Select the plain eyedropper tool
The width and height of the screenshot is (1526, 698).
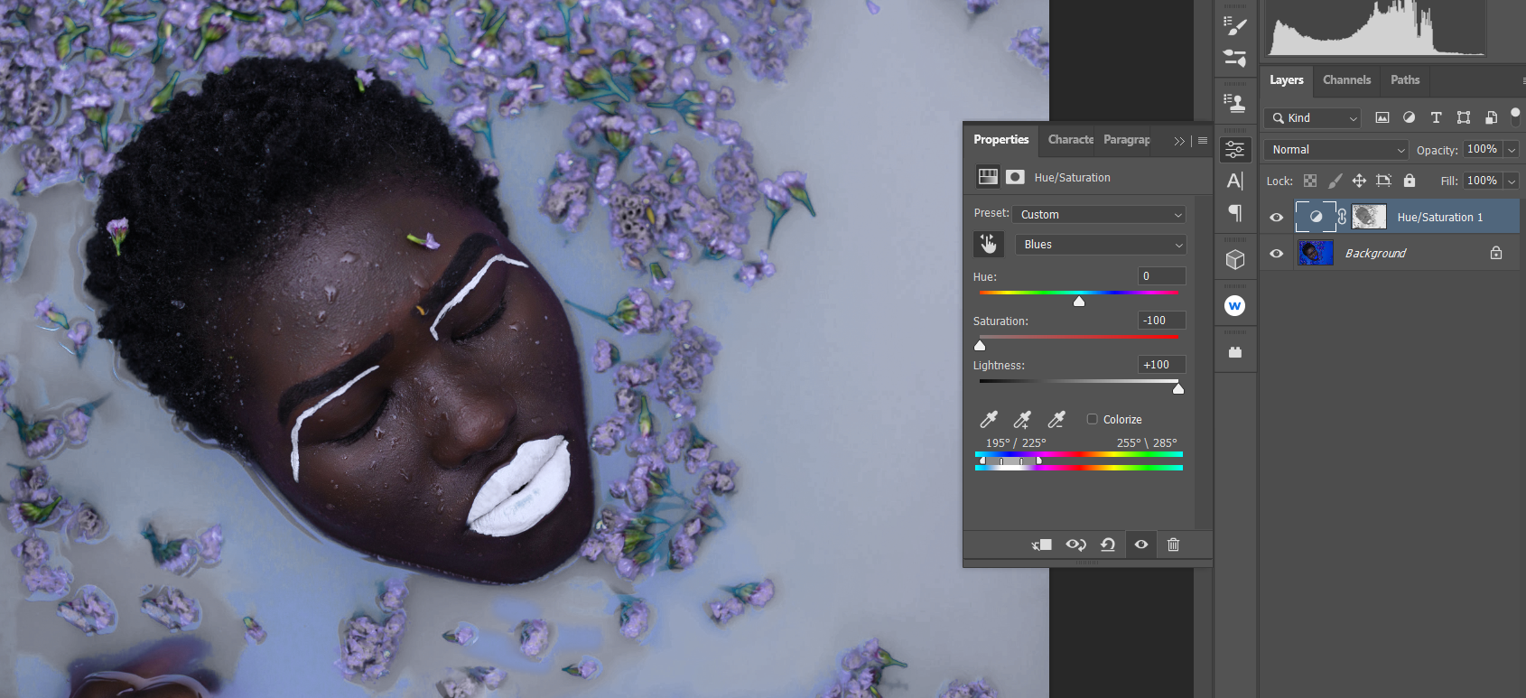(x=989, y=419)
